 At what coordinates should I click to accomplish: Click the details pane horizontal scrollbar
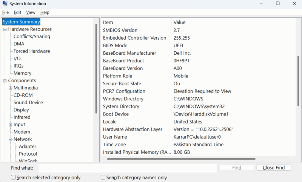point(181,159)
